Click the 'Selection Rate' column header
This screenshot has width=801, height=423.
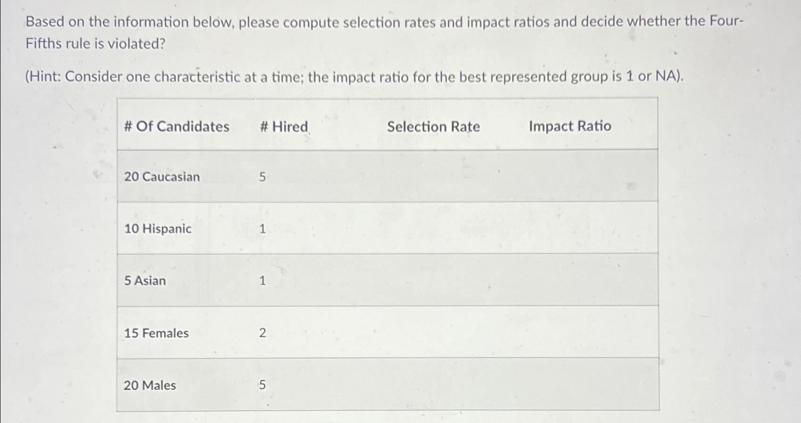[x=433, y=127]
